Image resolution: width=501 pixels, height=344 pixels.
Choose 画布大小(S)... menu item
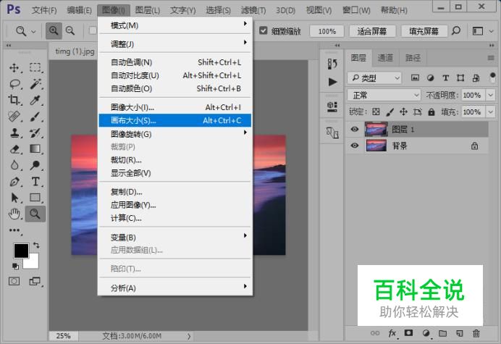174,120
